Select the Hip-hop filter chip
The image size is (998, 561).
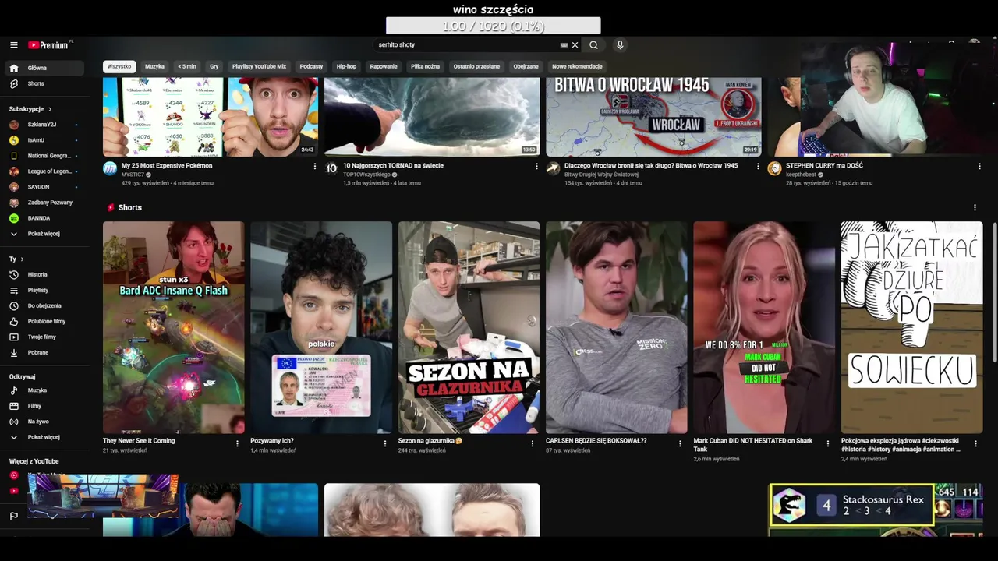(x=346, y=66)
